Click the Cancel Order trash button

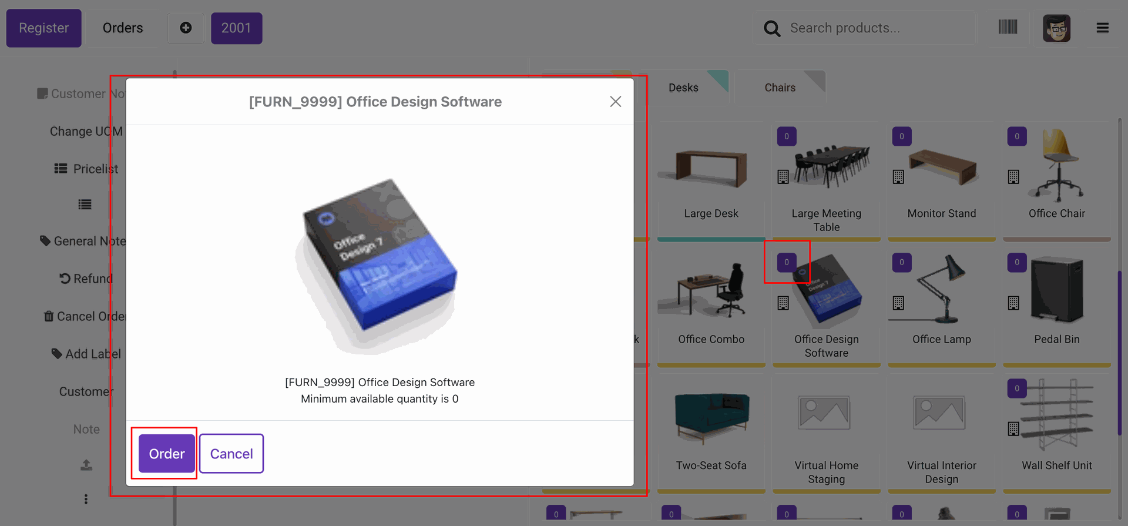point(85,316)
